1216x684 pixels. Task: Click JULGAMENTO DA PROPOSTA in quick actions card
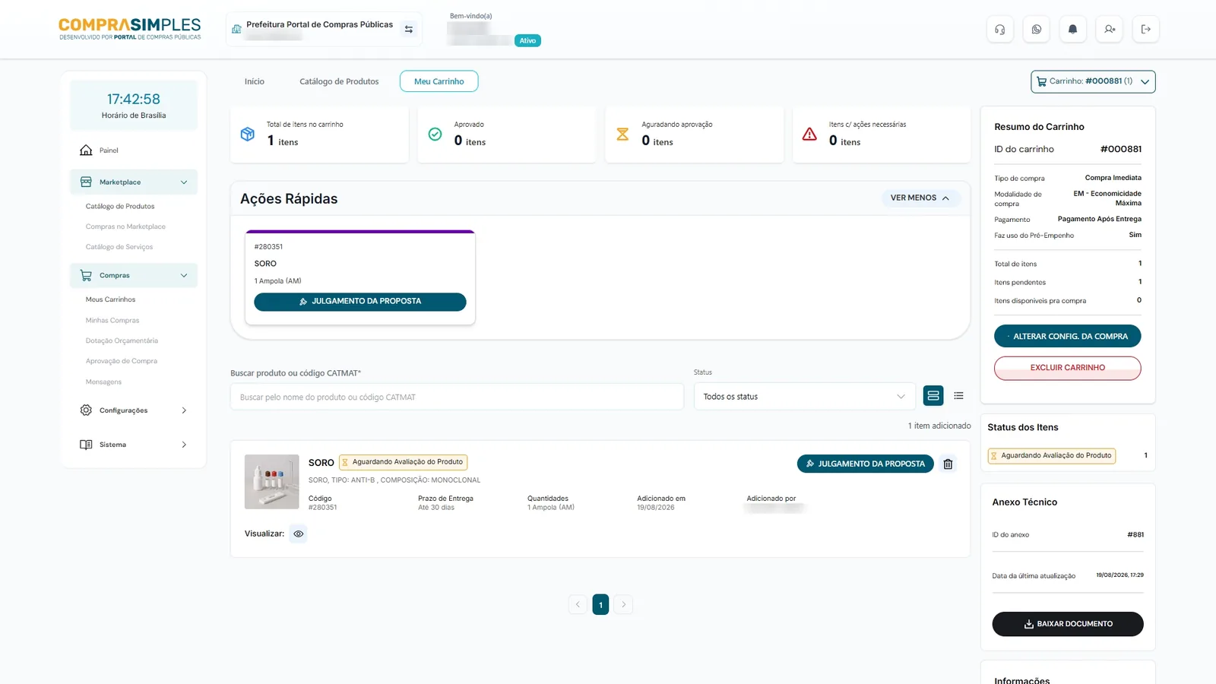click(x=359, y=302)
